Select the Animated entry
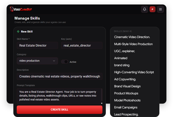Screen dimensions: 173x117 click(121, 58)
